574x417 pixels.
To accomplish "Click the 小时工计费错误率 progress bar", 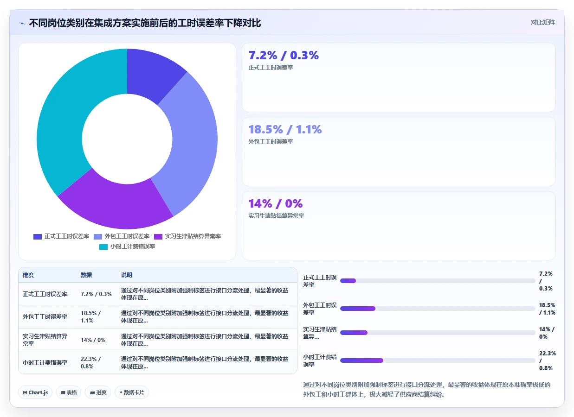I will tap(438, 360).
